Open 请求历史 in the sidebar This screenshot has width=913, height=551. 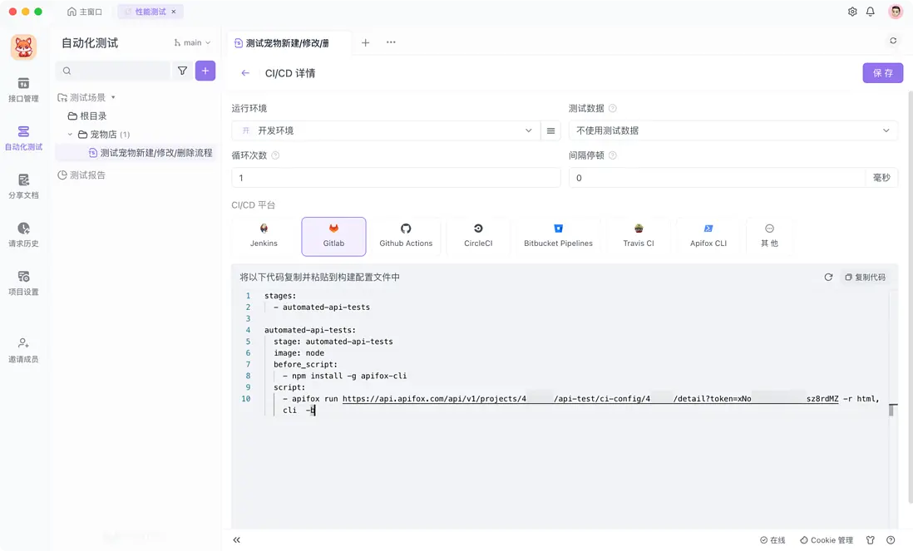coord(23,234)
